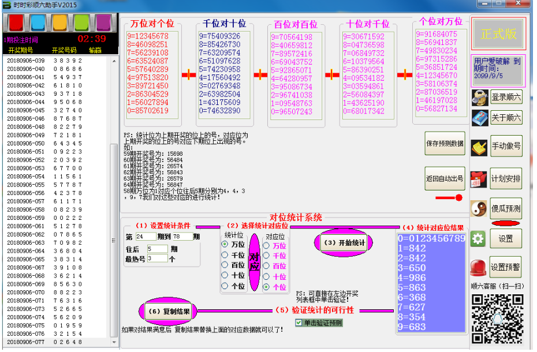The width and height of the screenshot is (537, 352).
Task: Click the yin-yang icon beside 傻瓜预测
Action: [479, 208]
